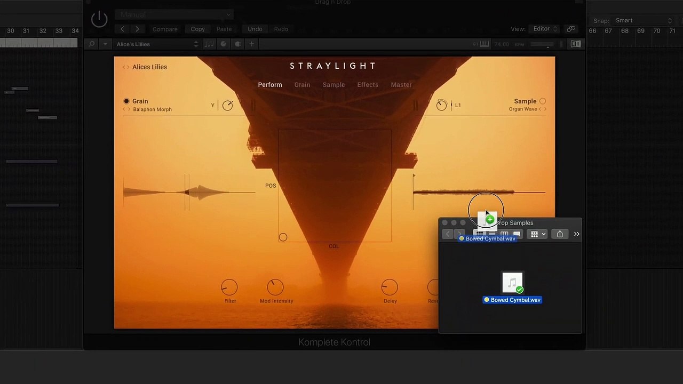Click the Delay knob

point(390,287)
